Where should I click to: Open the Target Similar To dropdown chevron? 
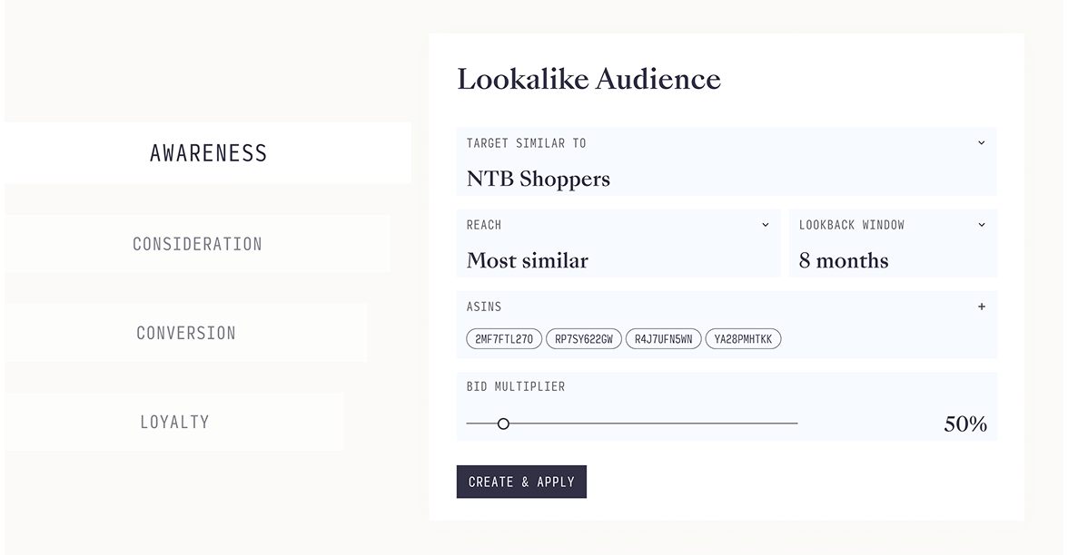click(981, 143)
